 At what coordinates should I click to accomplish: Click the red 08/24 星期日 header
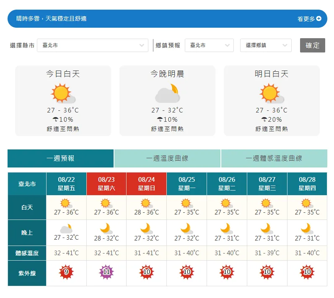pos(146,184)
